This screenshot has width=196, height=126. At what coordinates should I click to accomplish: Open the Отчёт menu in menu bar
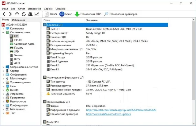21,9
